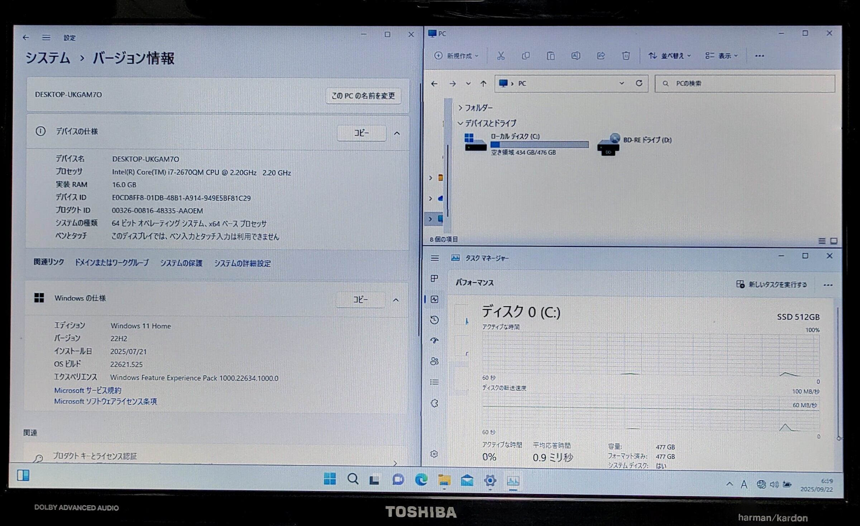Screen dimensions: 860x526
Task: Click the Rename icon in Explorer toolbar
Action: coord(575,56)
